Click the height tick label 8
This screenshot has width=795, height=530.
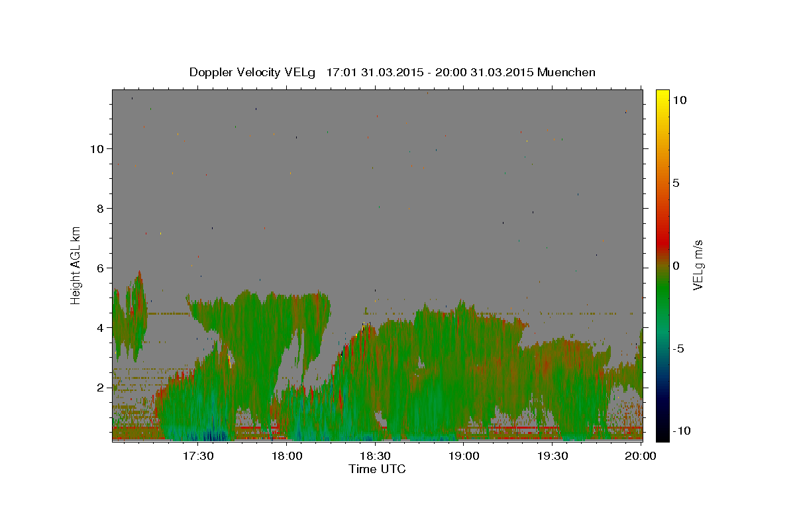(x=99, y=208)
